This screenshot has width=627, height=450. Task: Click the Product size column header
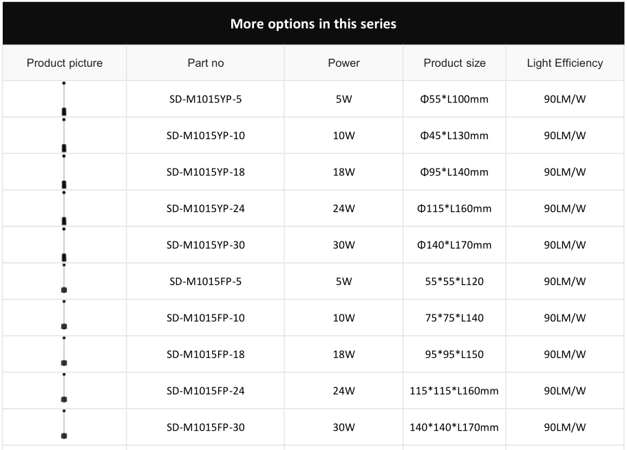(x=455, y=63)
